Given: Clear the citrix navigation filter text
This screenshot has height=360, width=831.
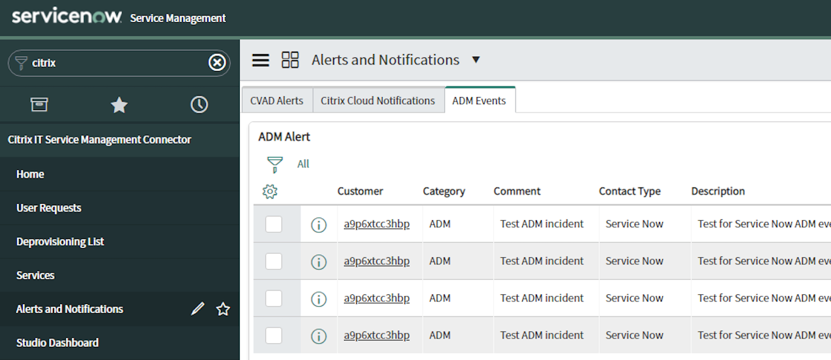Looking at the screenshot, I should tap(217, 62).
